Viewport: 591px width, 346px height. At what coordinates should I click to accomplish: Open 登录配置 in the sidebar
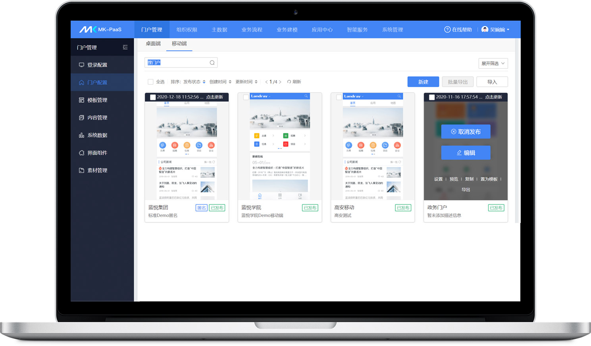pos(97,65)
